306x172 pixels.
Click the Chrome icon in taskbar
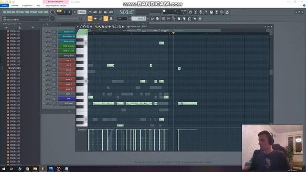coord(27,169)
